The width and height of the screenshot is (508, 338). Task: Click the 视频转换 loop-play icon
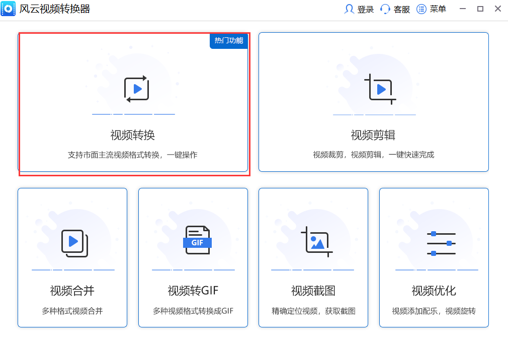pyautogui.click(x=136, y=89)
